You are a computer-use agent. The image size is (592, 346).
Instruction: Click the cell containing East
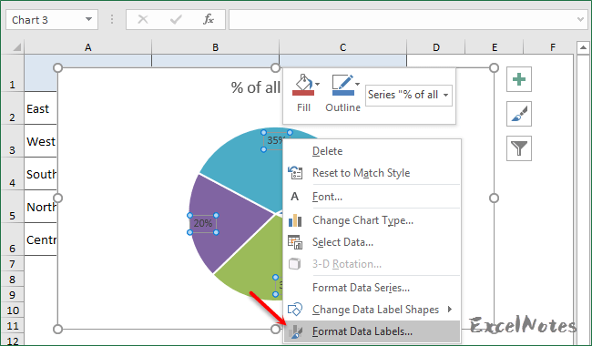pyautogui.click(x=41, y=108)
